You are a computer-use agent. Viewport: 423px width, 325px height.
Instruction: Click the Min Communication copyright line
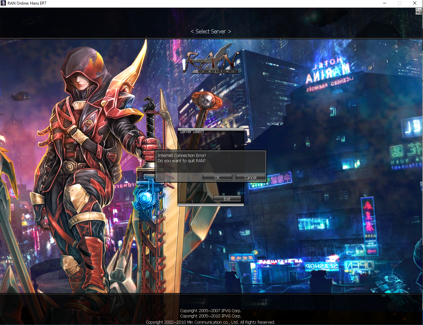tap(211, 322)
